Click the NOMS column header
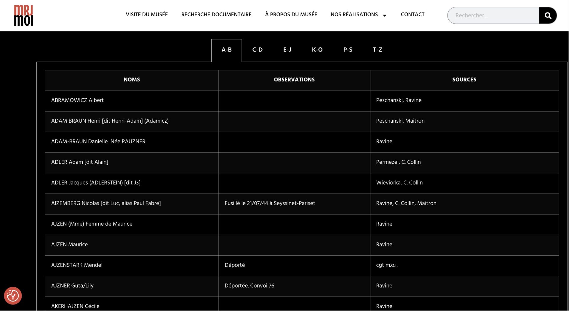 [x=132, y=80]
